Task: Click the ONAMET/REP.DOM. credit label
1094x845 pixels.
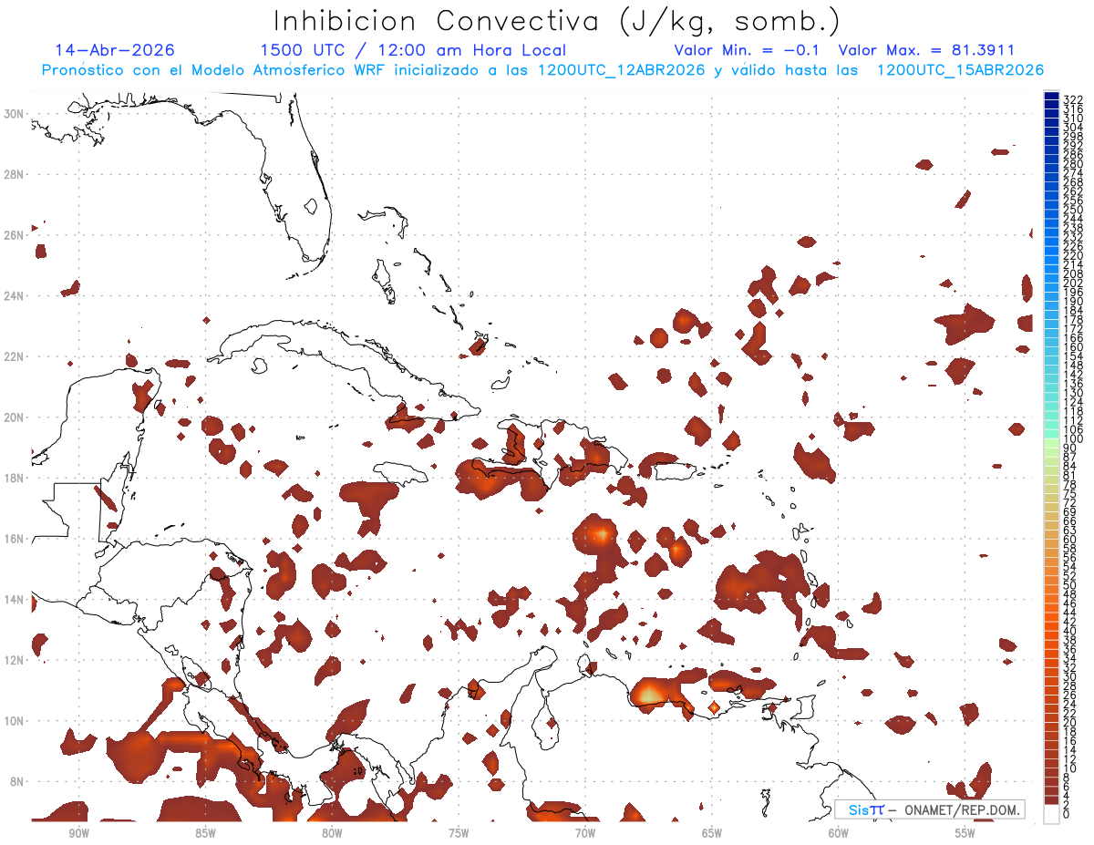Action: point(961,809)
